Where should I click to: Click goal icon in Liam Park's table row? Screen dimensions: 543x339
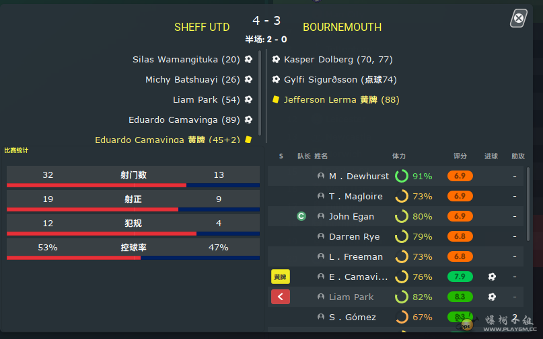(492, 297)
